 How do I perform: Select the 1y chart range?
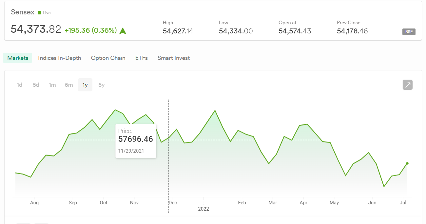(x=85, y=85)
